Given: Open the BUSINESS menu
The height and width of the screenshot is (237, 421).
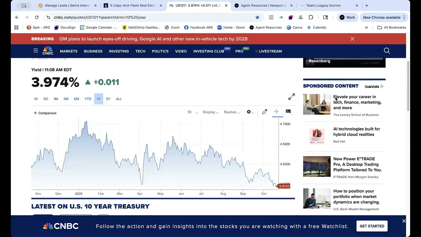Looking at the screenshot, I should pos(93,51).
